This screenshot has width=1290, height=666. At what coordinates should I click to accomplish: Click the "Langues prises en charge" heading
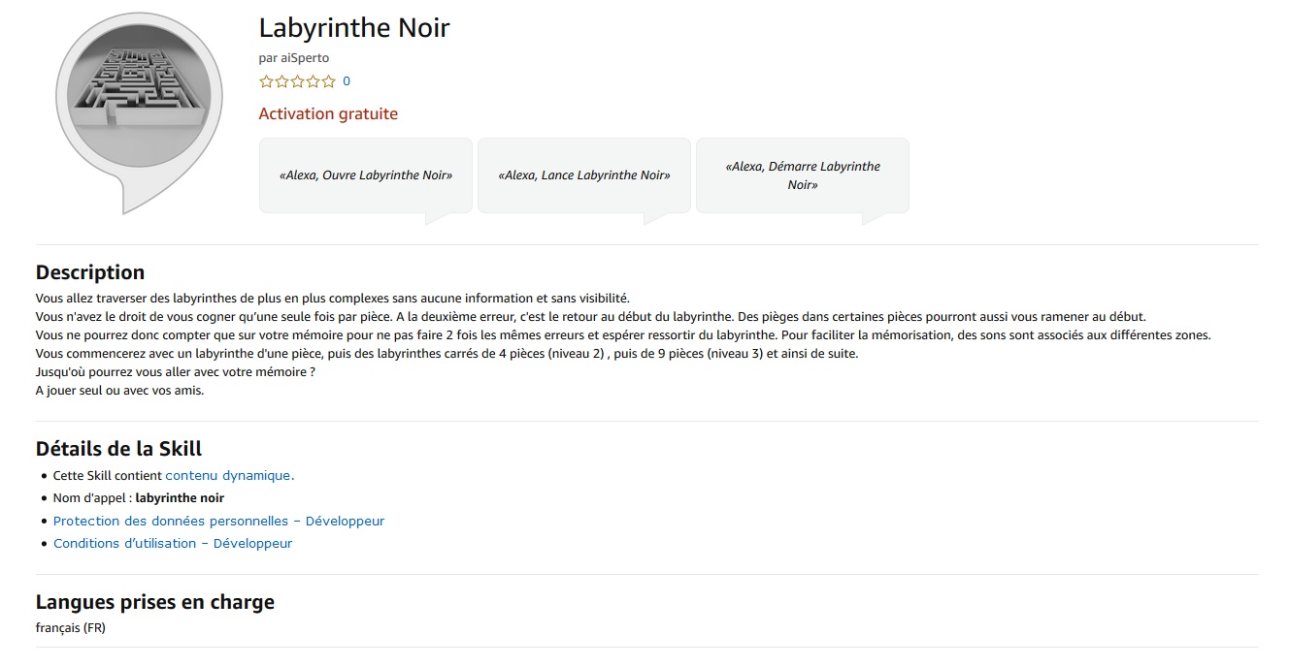(155, 602)
